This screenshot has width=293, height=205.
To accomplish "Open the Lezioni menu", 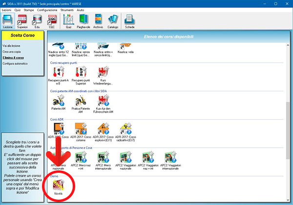I will coord(6,10).
